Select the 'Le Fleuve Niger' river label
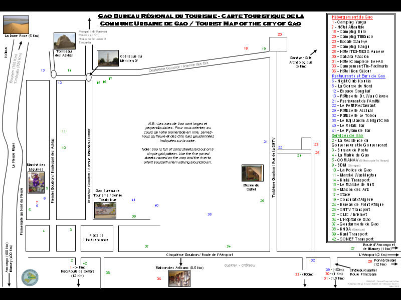 click(13, 155)
